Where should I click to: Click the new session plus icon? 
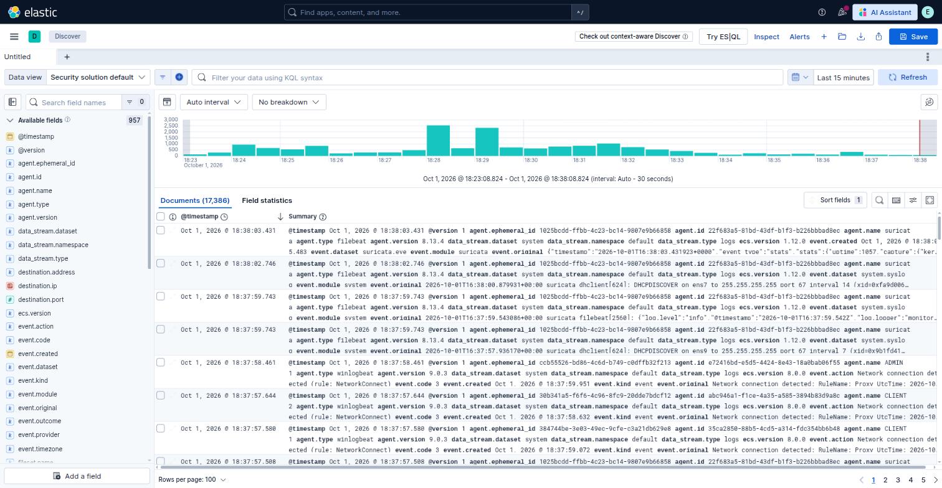(824, 37)
